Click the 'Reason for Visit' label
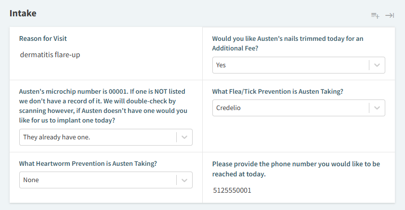Screen dimensions: 405x210 tap(43, 38)
